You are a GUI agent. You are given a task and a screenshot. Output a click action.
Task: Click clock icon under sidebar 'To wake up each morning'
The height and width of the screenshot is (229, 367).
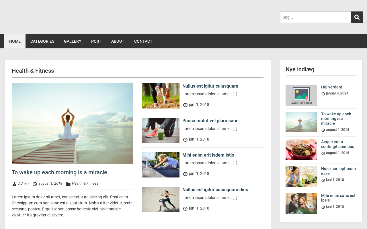coord(323,130)
